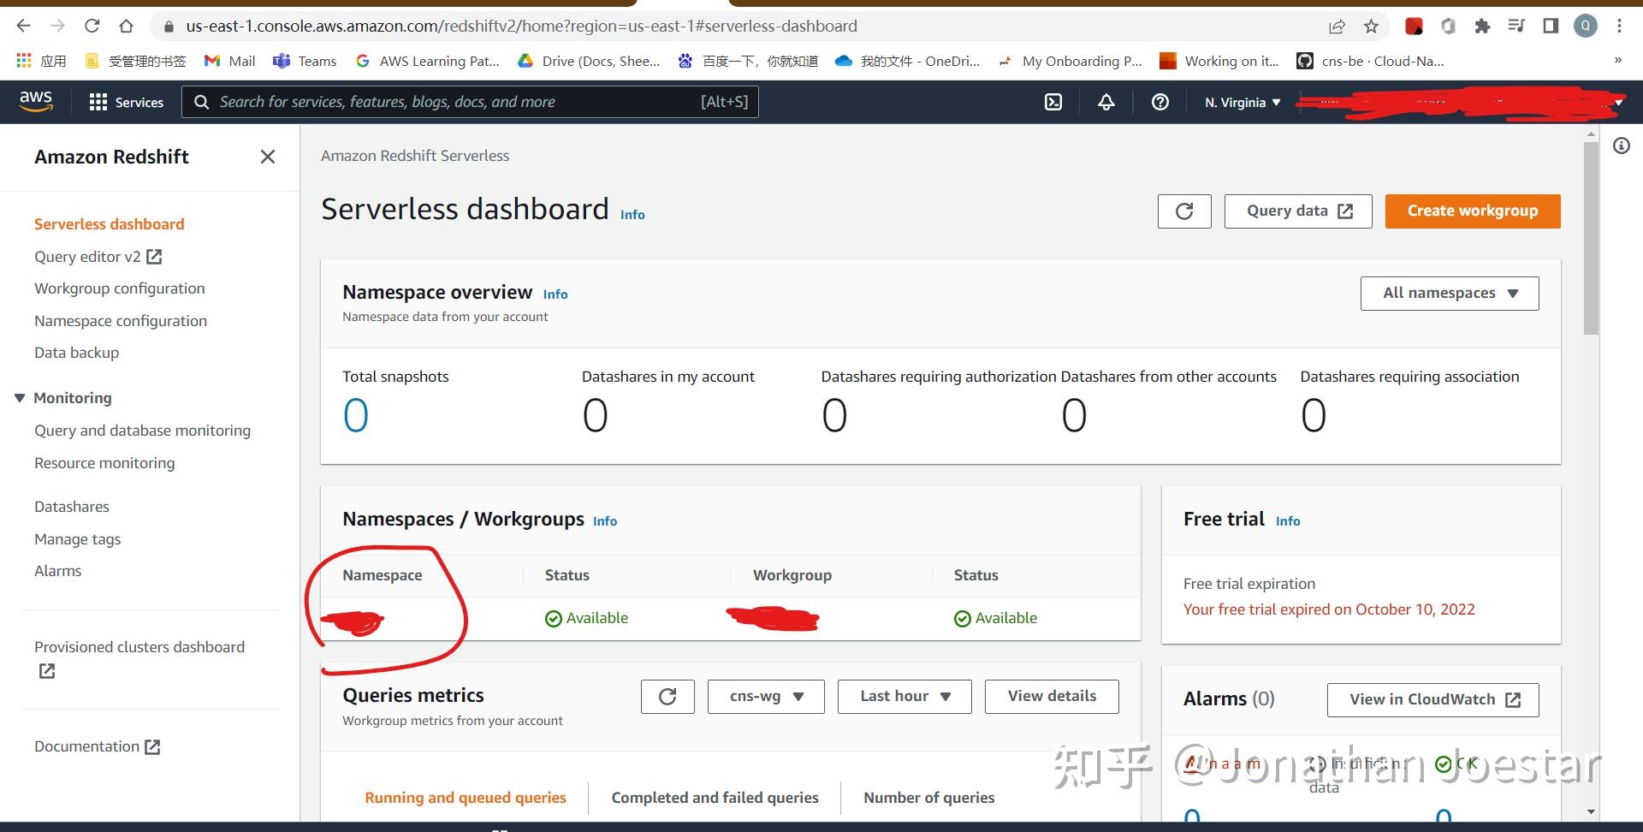Image resolution: width=1643 pixels, height=832 pixels.
Task: Click the AWS home logo
Action: coord(35,101)
